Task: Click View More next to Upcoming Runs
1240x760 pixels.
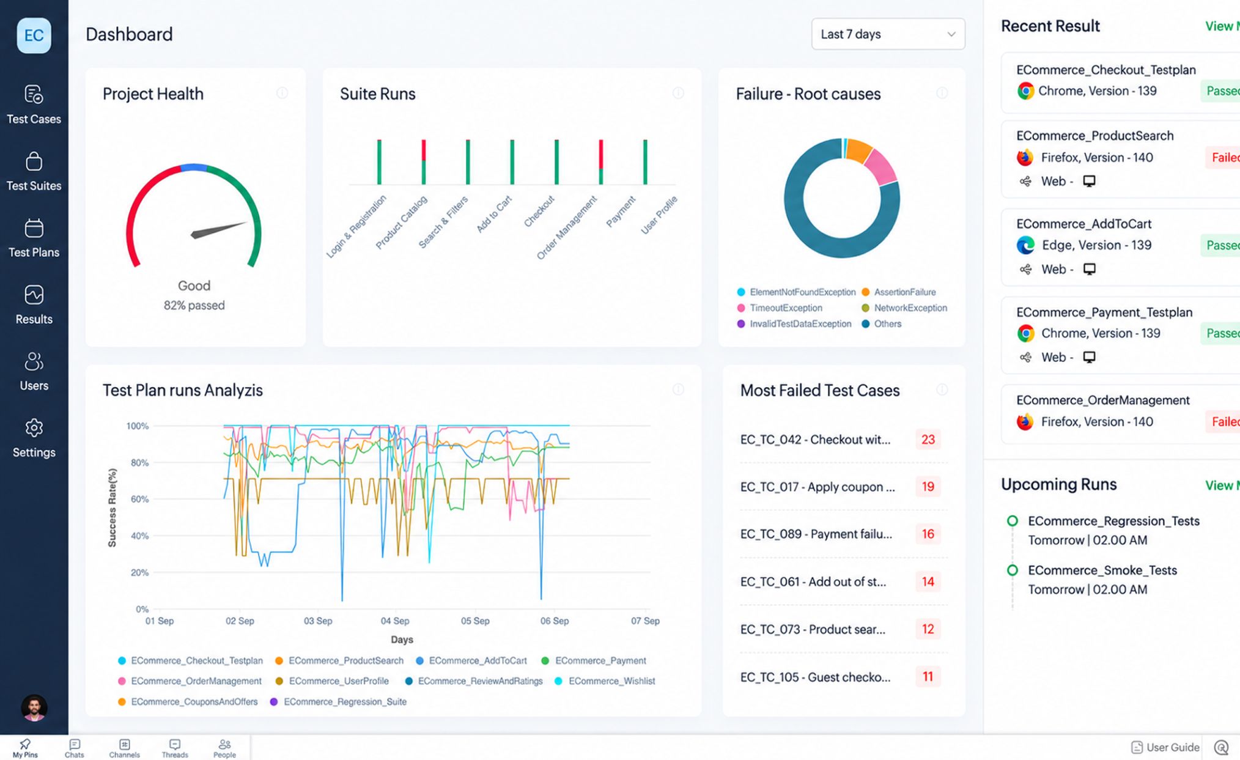Action: [1222, 485]
